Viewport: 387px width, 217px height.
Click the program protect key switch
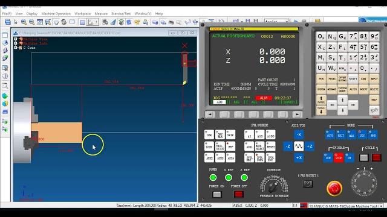coord(308,183)
